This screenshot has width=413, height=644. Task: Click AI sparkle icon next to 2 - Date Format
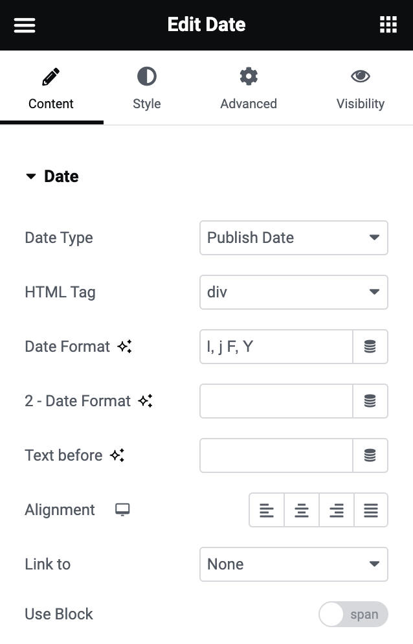tap(146, 401)
